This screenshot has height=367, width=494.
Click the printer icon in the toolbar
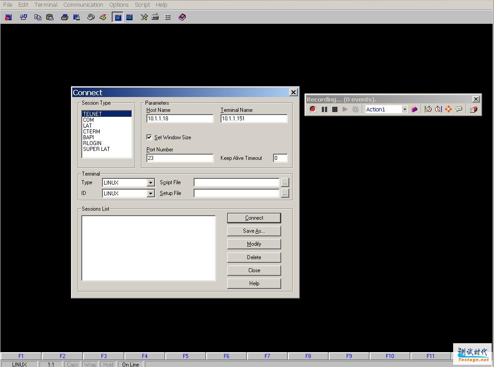[64, 17]
